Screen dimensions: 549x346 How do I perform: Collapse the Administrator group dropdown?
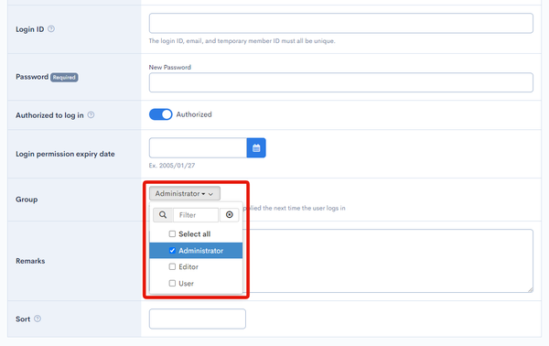185,193
